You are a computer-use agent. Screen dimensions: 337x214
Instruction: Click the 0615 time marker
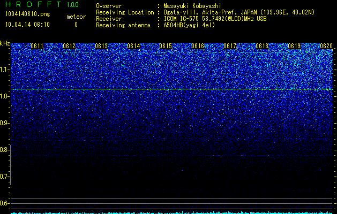click(x=166, y=46)
